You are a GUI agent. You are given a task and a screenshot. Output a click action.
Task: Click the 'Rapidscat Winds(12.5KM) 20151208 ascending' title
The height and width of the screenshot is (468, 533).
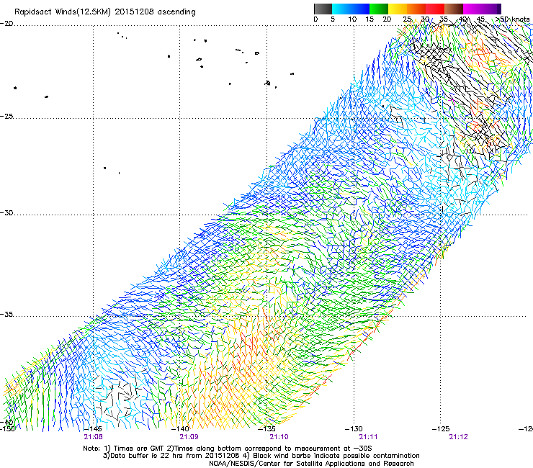tap(105, 12)
